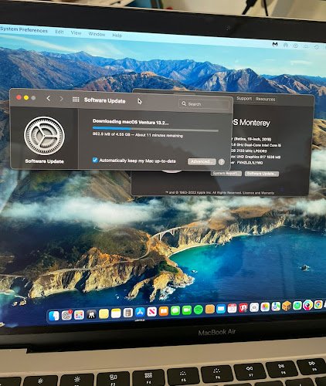Go back with the left chevron
This screenshot has height=386, width=326.
point(49,98)
